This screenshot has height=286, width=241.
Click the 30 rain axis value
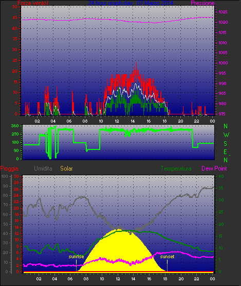tap(16, 176)
